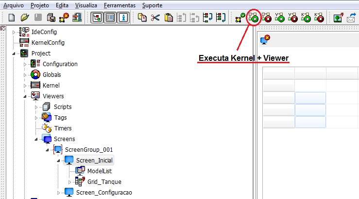The width and height of the screenshot is (359, 199).
Task: Select the ModelList item
Action: point(100,171)
